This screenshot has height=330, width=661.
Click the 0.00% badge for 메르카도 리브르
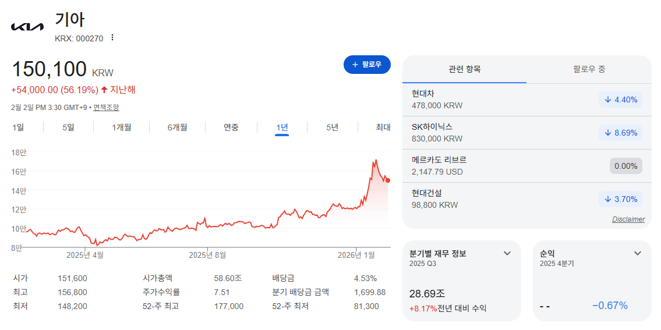coord(625,166)
